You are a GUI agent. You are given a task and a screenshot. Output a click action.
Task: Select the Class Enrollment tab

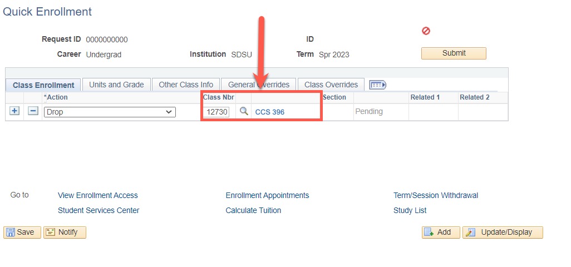click(43, 85)
